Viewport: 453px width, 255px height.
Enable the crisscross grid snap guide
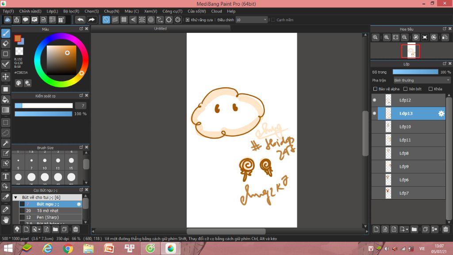point(124,19)
